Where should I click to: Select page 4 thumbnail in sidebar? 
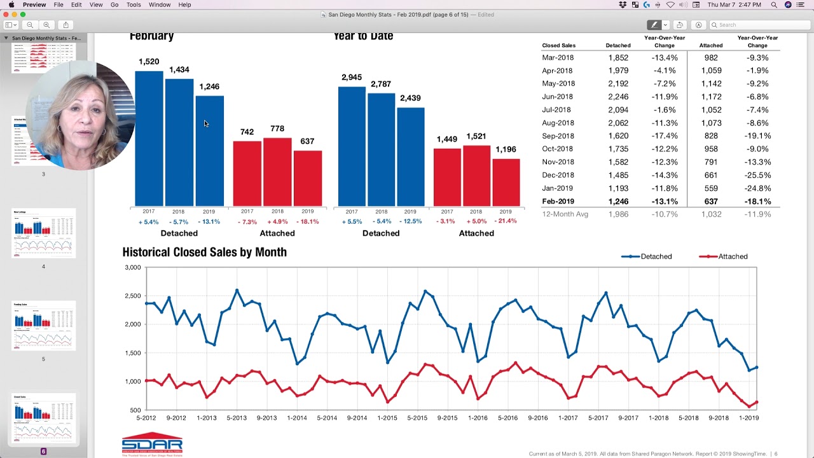43,233
